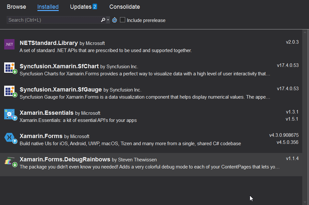Click the 'Build native UIs' description text
The image size is (309, 205).
(x=130, y=144)
